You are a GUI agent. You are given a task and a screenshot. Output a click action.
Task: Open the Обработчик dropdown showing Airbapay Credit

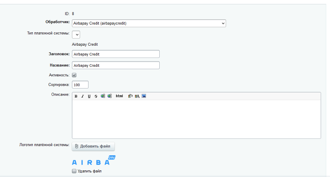[x=149, y=23]
